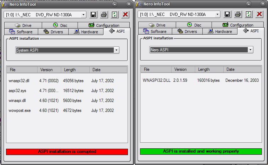
Task: Click version 2.0.1.59 cell
Action: coord(180,80)
